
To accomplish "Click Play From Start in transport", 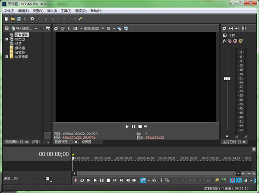I will (x=88, y=181).
